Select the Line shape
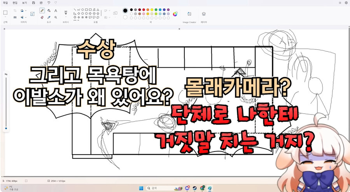 click(75, 10)
